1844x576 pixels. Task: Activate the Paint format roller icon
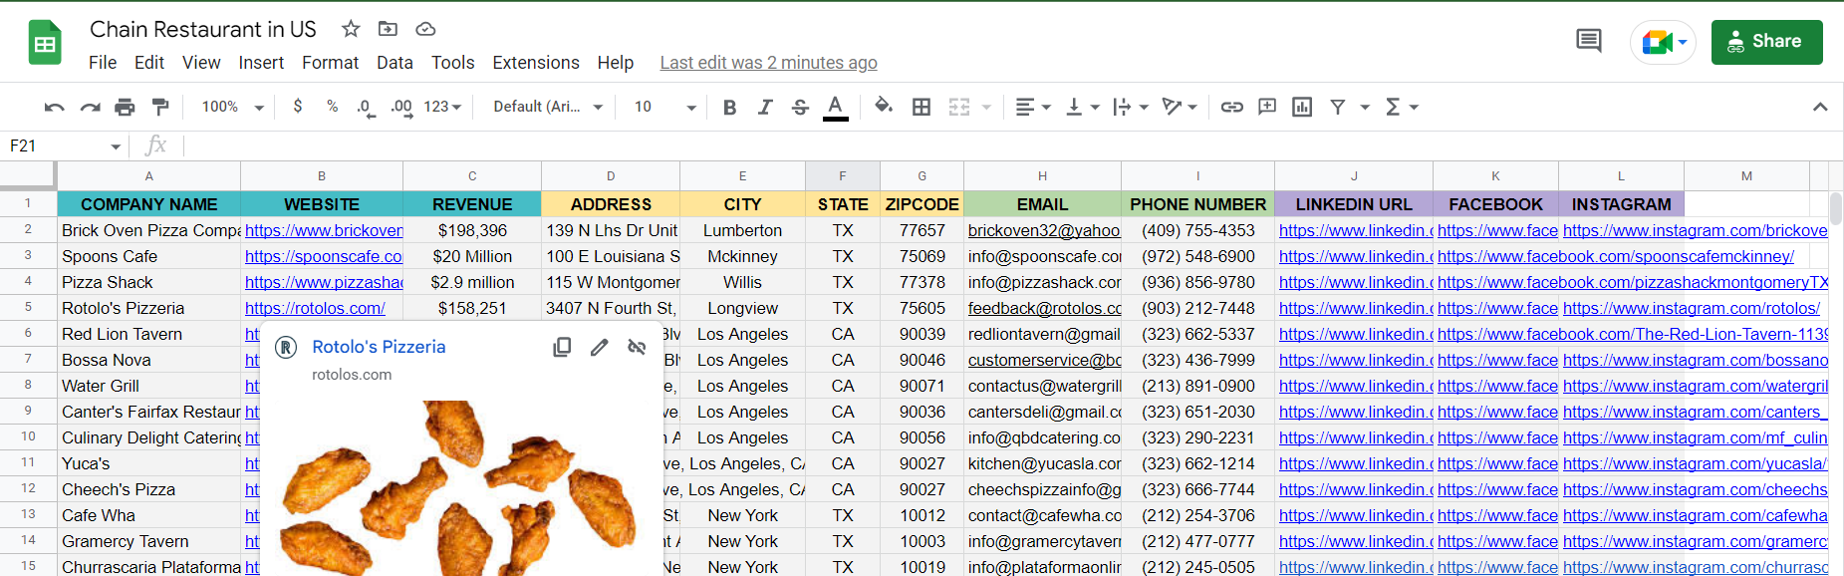[x=159, y=107]
